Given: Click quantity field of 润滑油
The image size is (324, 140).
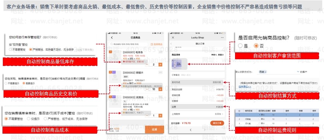Looking at the screenshot, I should click(154, 115).
